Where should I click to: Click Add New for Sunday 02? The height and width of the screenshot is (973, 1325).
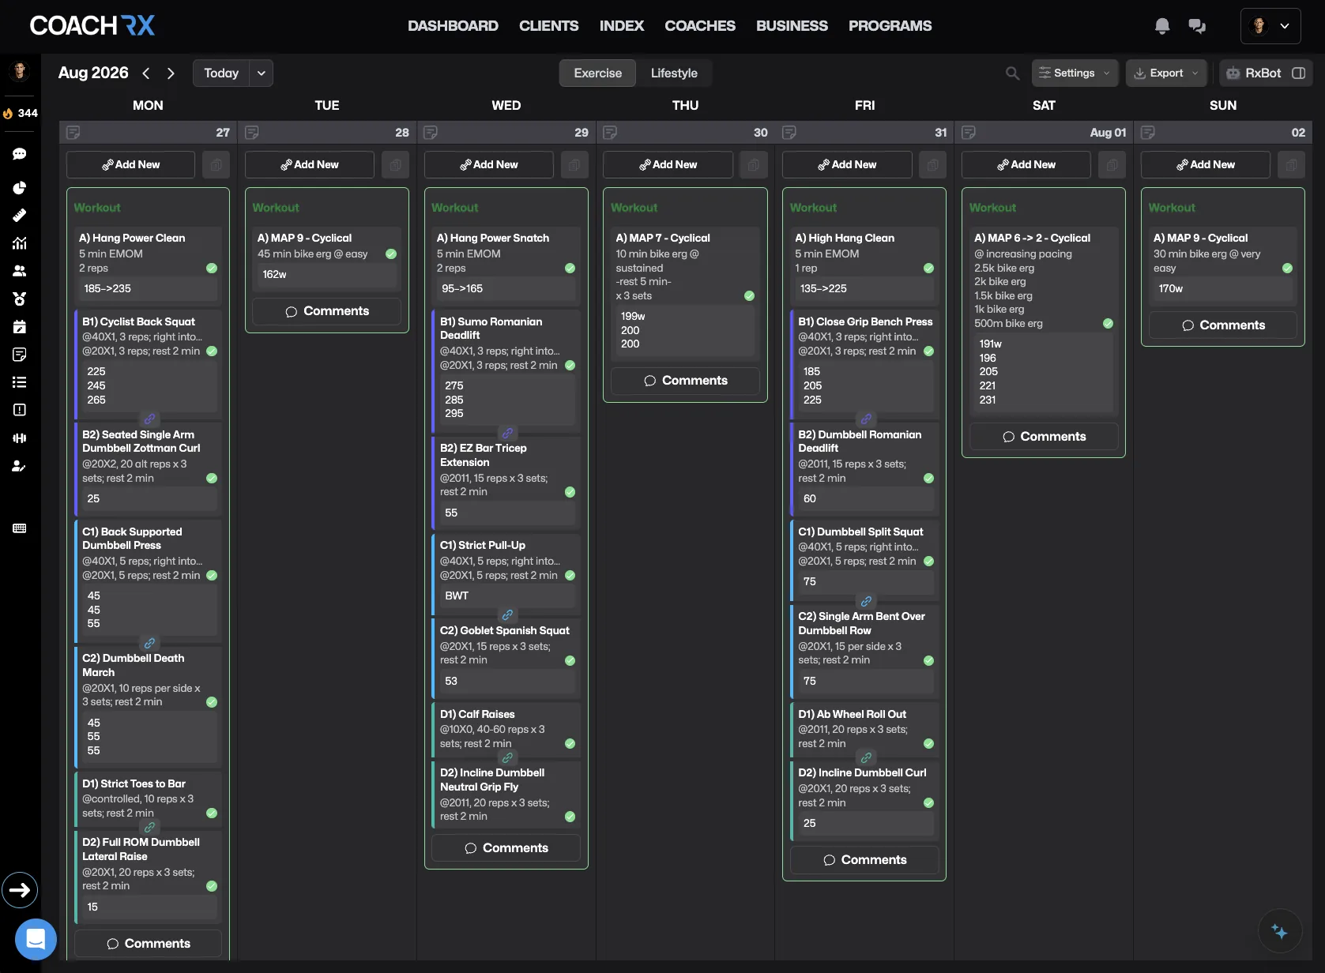click(1206, 164)
